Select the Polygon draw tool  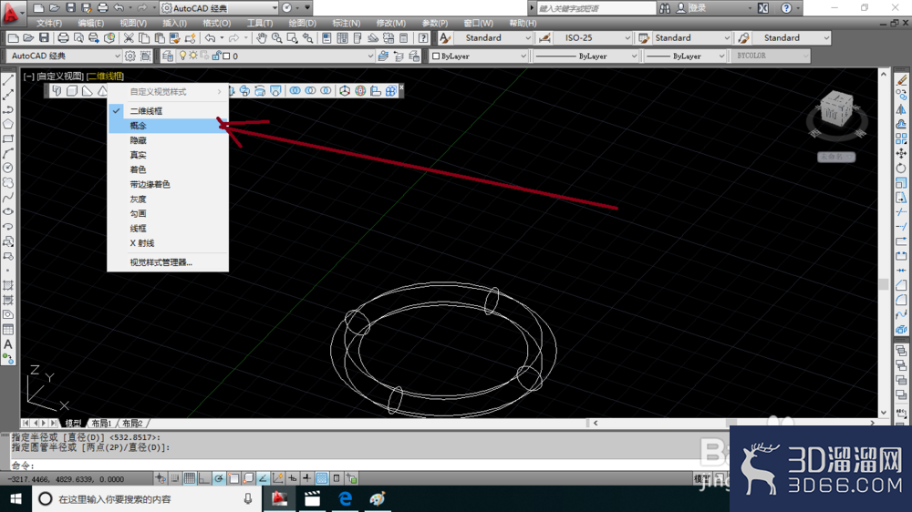click(8, 124)
